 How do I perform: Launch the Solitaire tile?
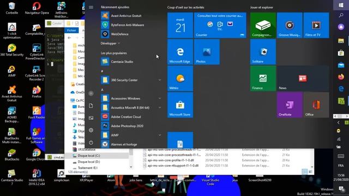coord(263,52)
